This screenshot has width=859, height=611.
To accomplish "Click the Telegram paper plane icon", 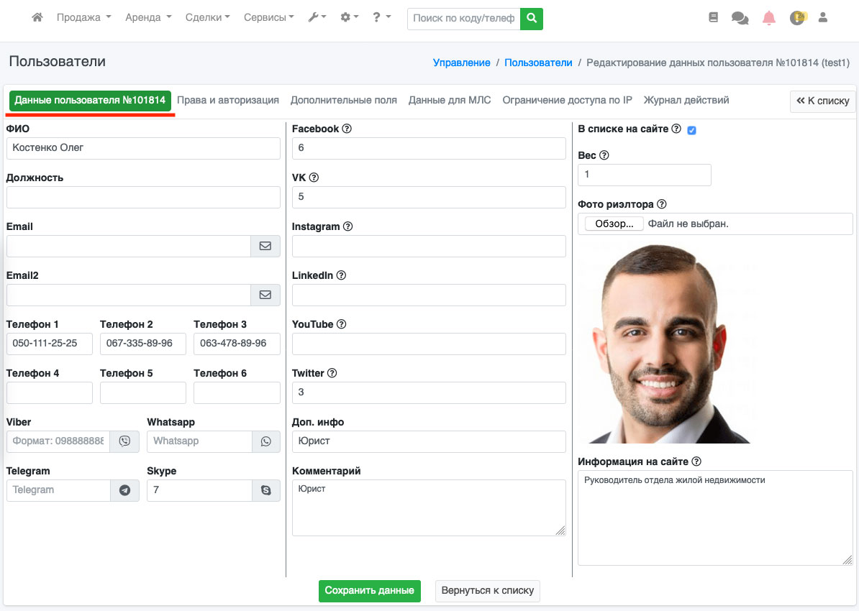I will [x=124, y=490].
